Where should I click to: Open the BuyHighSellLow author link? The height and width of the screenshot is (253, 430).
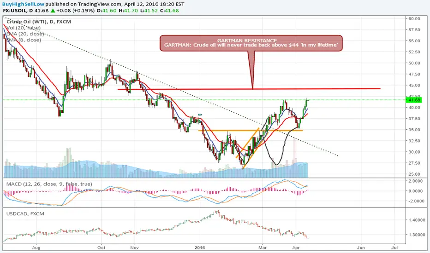[x=24, y=4]
